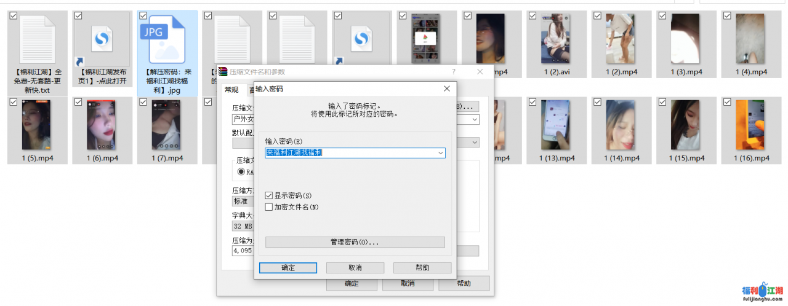Click the 管理密码(O)... button

355,242
